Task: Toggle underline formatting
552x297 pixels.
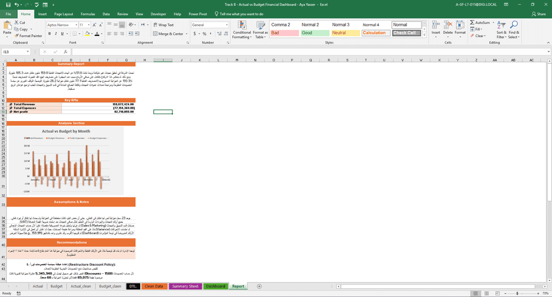Action: click(x=63, y=34)
